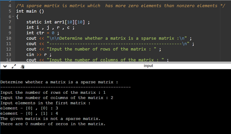Click the 'int ctr = 0 ;' line

(x=43, y=33)
